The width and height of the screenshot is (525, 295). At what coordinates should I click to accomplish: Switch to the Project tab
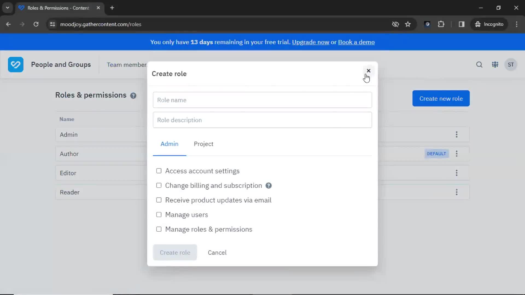tap(203, 144)
